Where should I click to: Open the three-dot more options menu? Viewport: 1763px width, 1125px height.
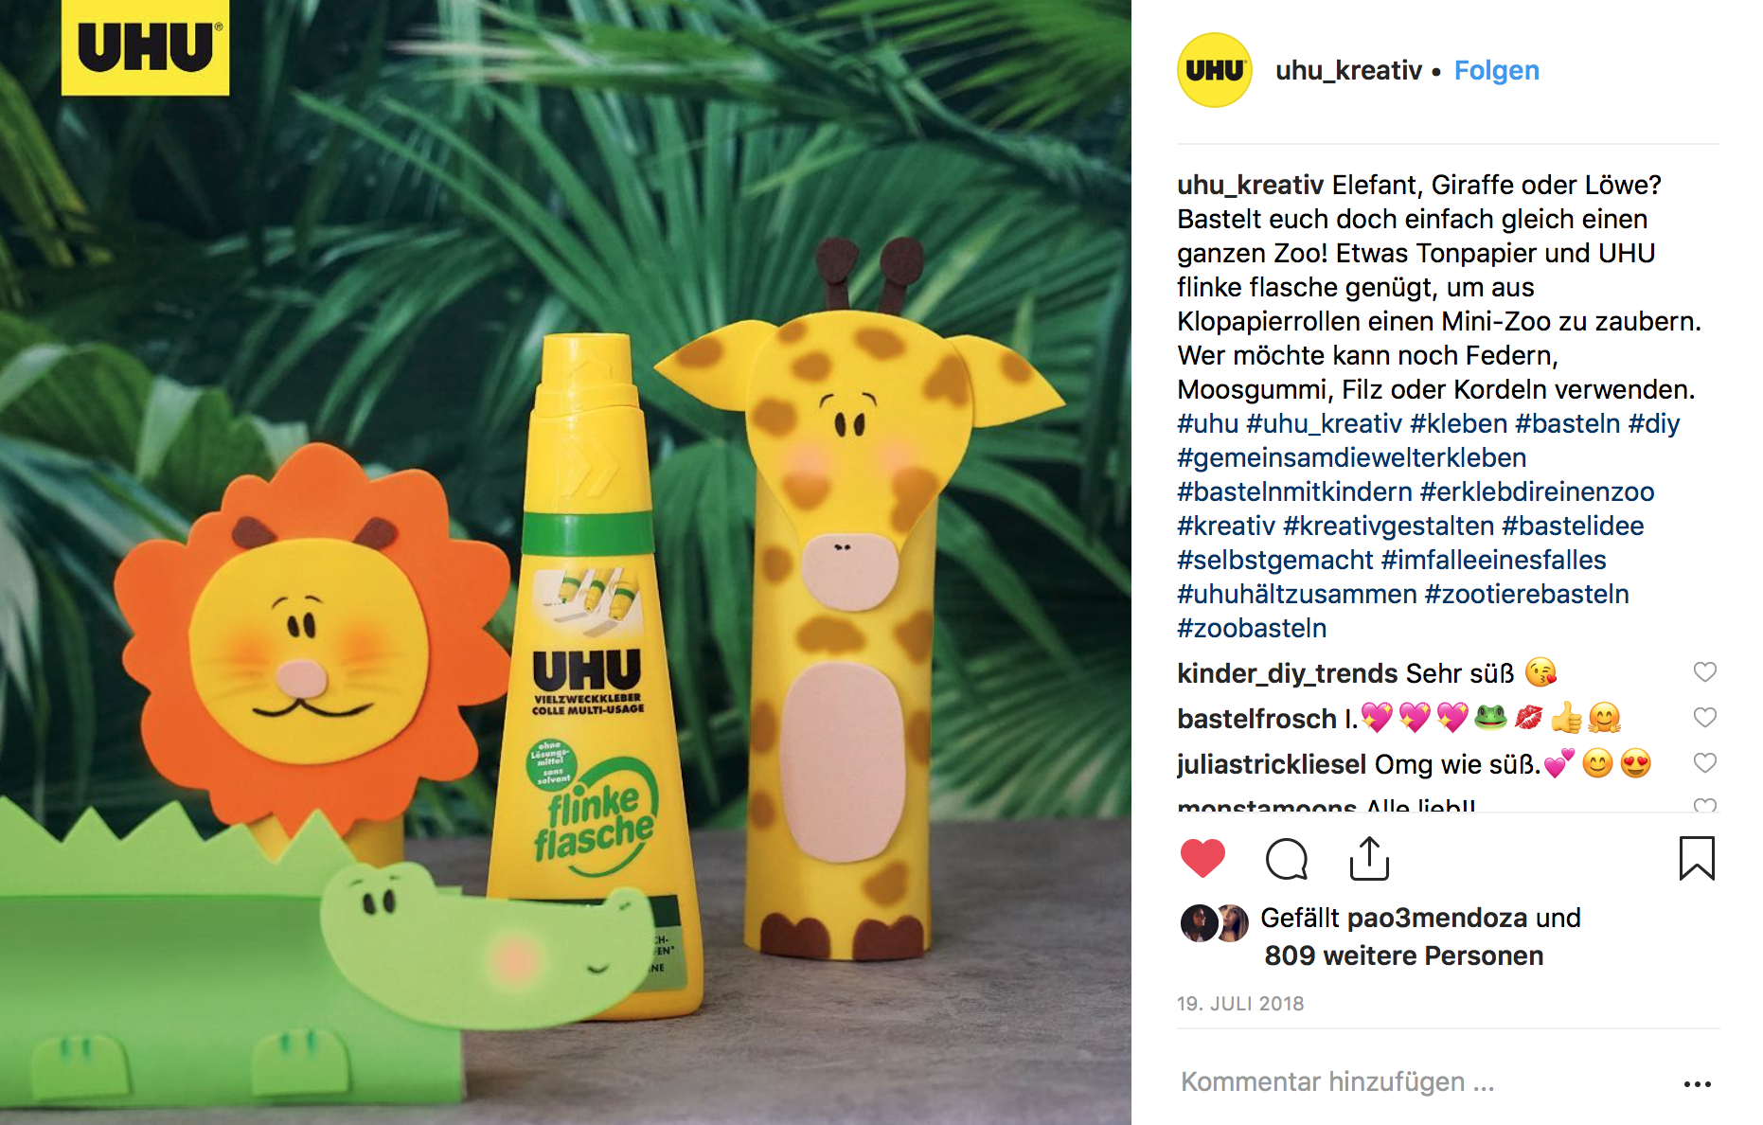pos(1697,1083)
